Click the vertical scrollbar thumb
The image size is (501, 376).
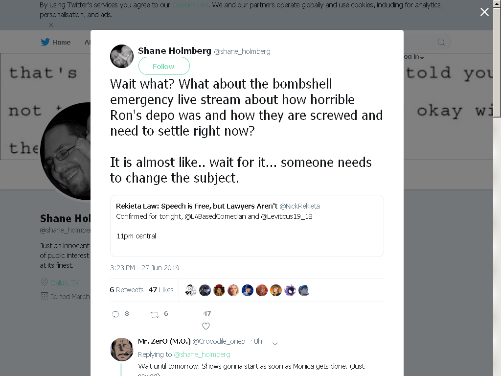pyautogui.click(x=497, y=62)
